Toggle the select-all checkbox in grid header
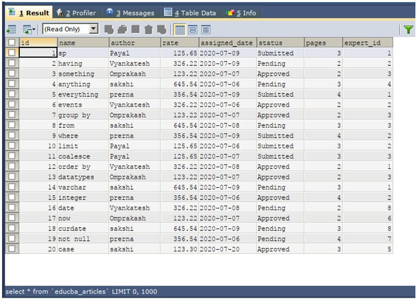This screenshot has height=301, width=419. [x=11, y=43]
